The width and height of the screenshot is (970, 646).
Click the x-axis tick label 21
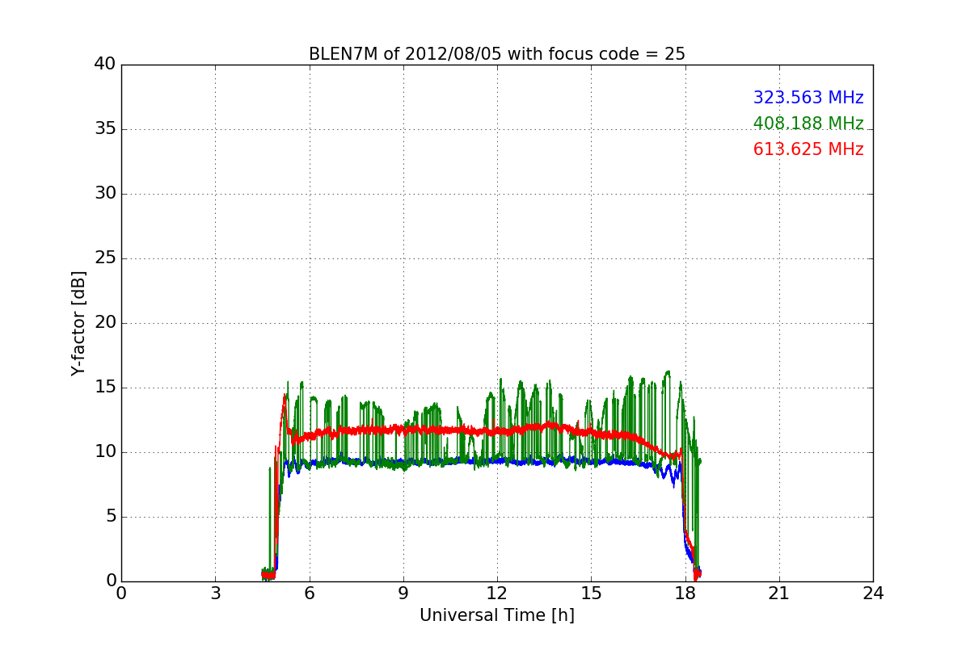click(779, 594)
